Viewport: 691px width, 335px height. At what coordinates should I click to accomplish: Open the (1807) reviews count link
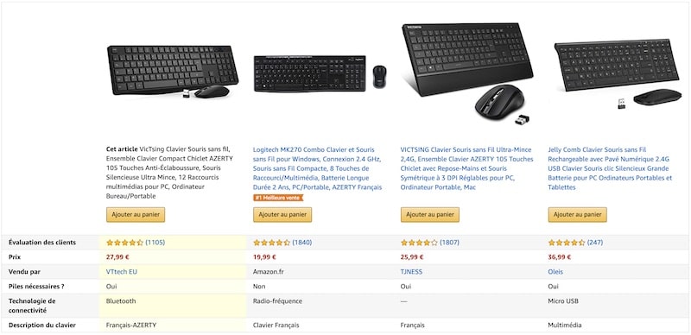tap(449, 243)
